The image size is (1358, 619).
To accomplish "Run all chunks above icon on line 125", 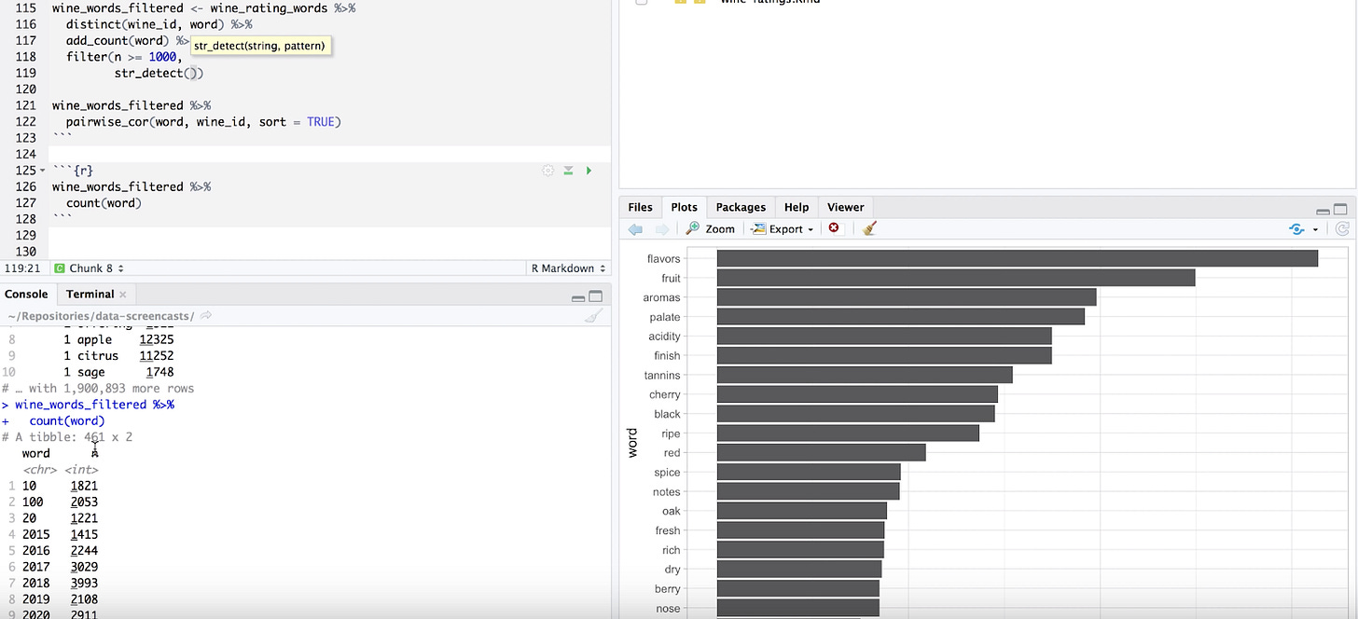I will tap(568, 171).
